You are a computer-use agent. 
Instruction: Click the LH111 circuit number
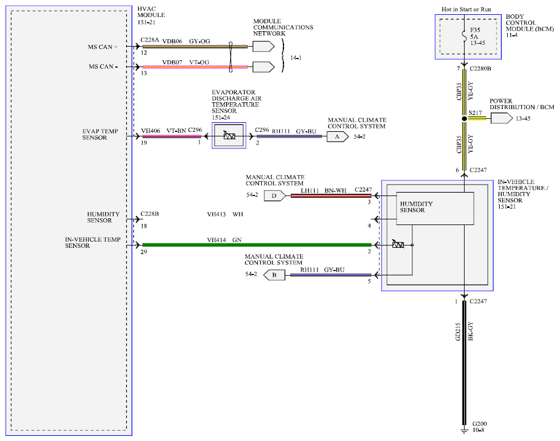(310, 190)
